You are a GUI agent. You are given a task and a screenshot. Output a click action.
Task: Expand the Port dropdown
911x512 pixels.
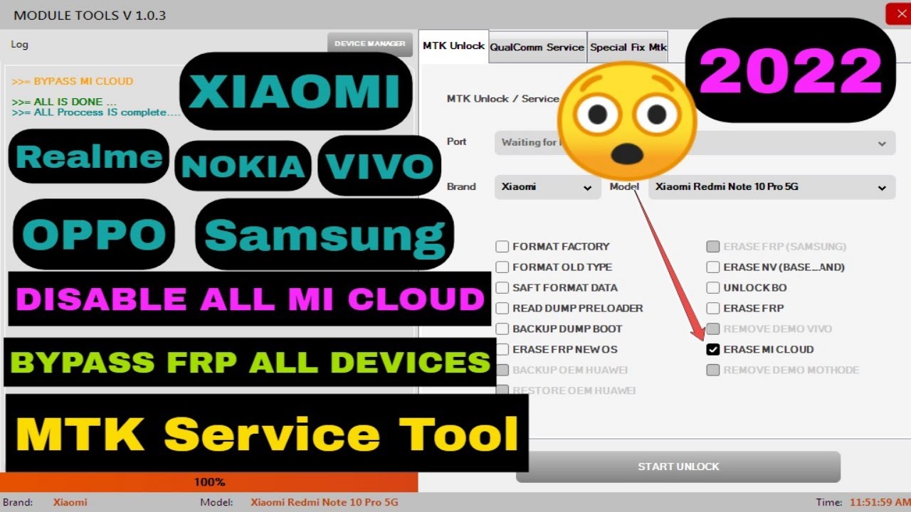point(695,143)
